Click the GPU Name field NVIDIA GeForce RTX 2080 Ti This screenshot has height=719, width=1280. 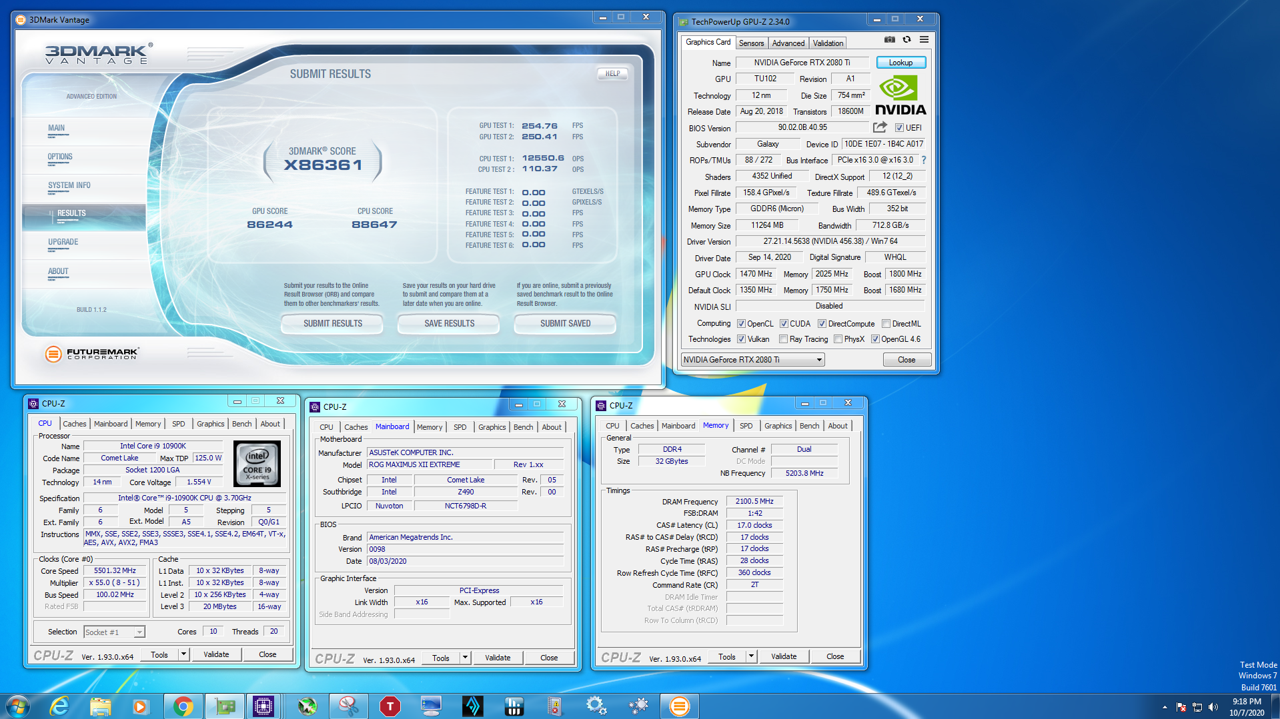click(x=802, y=63)
